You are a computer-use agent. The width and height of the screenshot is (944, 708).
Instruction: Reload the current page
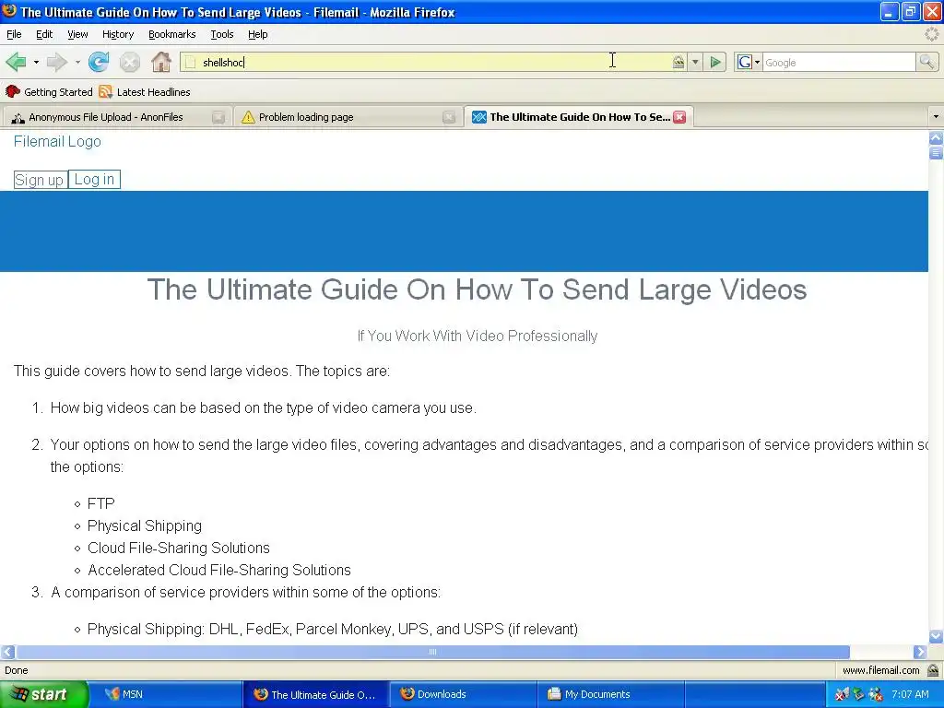pyautogui.click(x=99, y=62)
